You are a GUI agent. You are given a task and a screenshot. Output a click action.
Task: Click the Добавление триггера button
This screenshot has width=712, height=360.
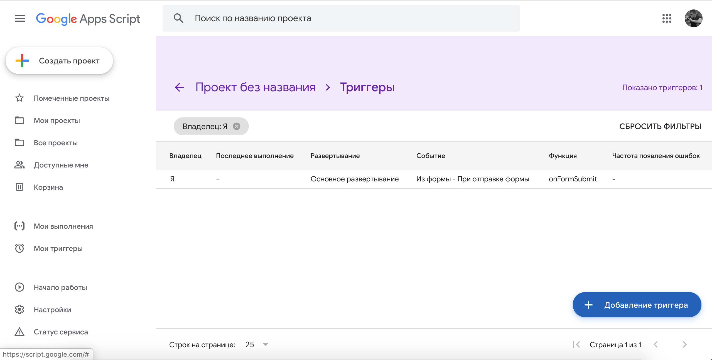tap(637, 305)
